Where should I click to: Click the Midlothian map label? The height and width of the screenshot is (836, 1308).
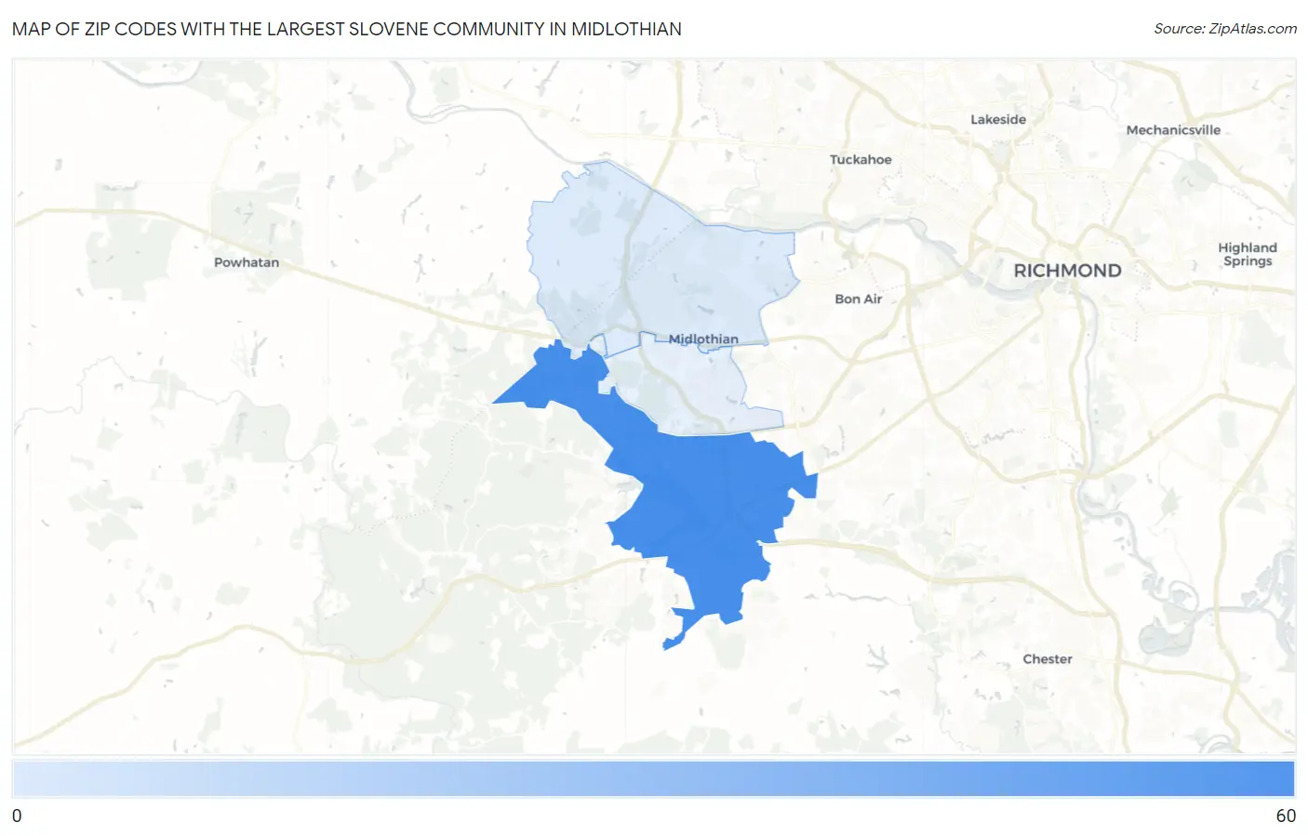703,339
